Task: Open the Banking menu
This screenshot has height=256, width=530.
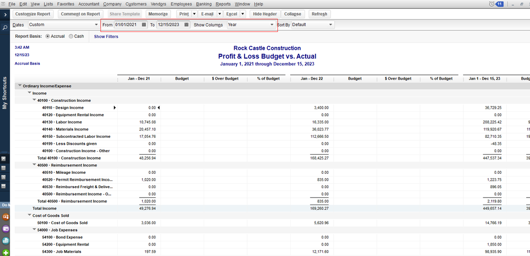Action: [x=204, y=4]
